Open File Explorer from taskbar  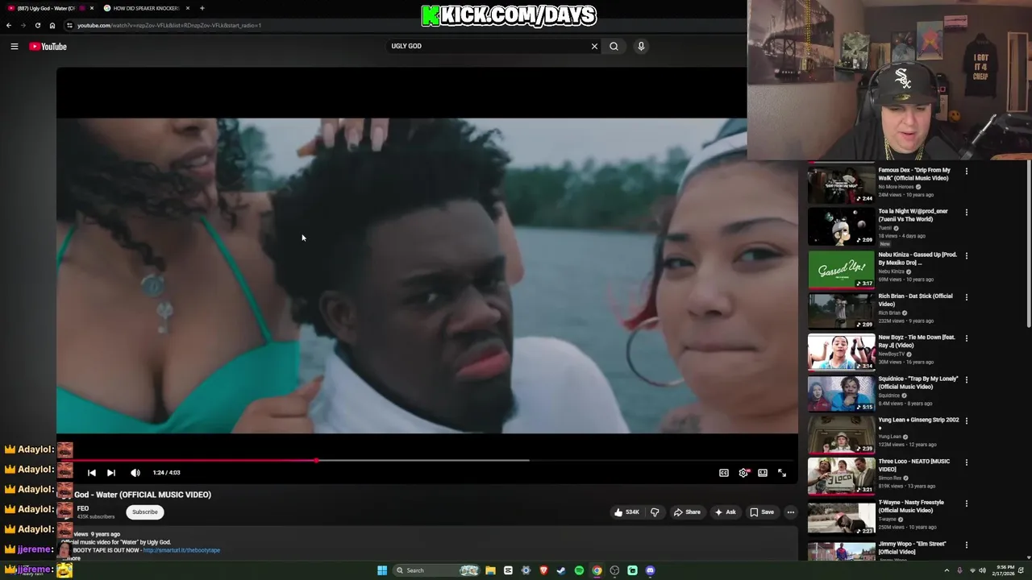(x=490, y=570)
